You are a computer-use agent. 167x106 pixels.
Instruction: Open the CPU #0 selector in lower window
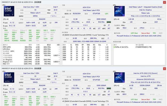8,85
